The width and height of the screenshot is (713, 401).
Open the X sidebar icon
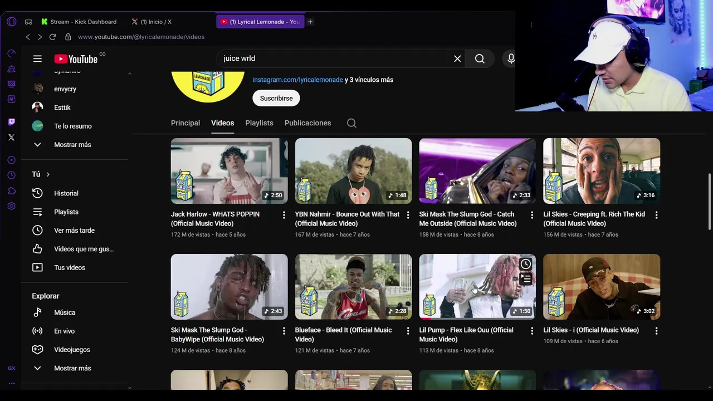(x=12, y=137)
